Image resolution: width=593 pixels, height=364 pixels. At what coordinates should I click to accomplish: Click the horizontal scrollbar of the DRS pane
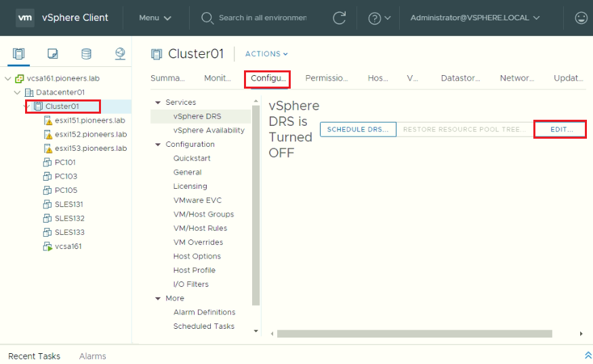click(x=415, y=334)
